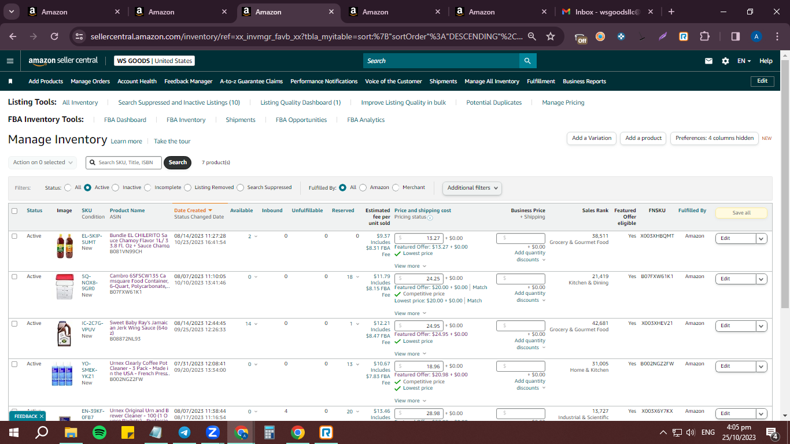Sort by Date Created column header
Image resolution: width=790 pixels, height=444 pixels.
tap(193, 210)
